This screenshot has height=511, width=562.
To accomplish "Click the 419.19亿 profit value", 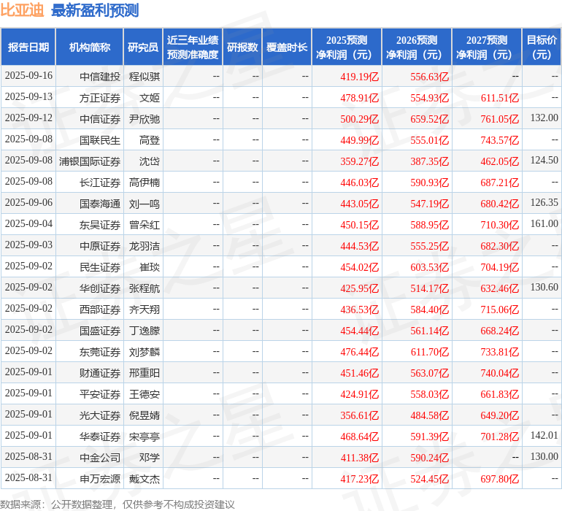I will point(360,77).
